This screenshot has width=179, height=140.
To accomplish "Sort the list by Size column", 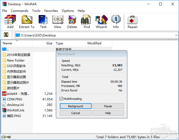I will 43,43.
